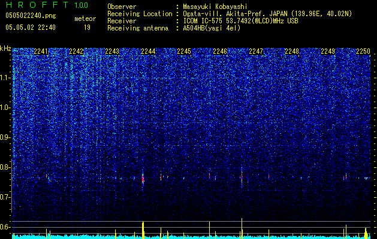377x239 pixels.
Task: Click the Receiver field label
Action: click(122, 21)
